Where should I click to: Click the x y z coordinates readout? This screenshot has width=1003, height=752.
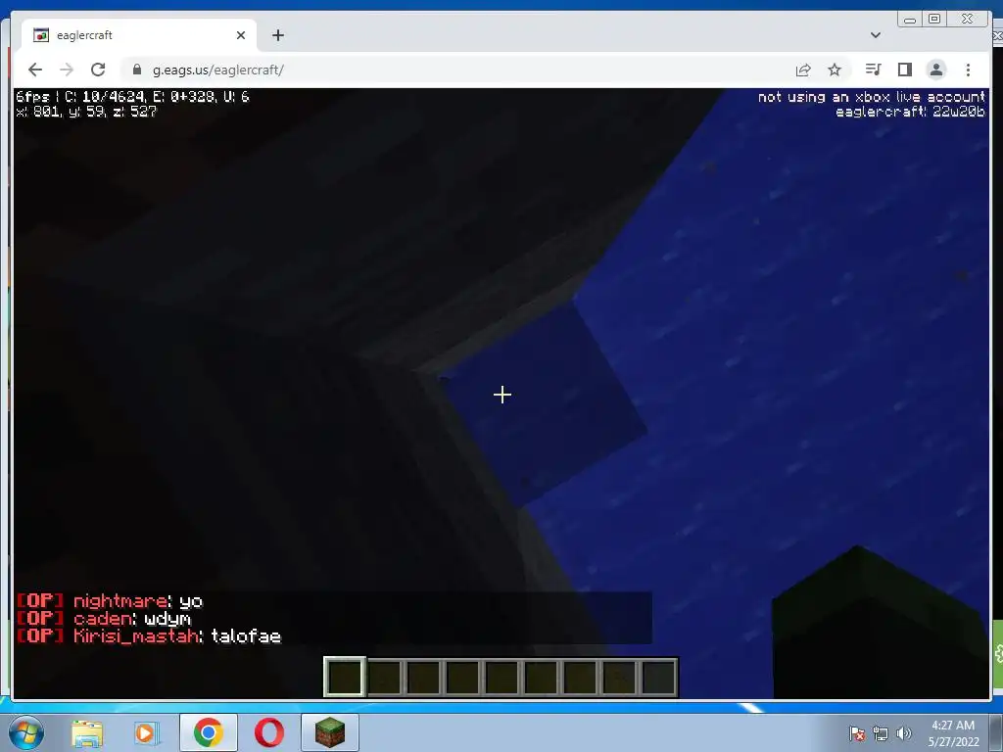coord(86,112)
